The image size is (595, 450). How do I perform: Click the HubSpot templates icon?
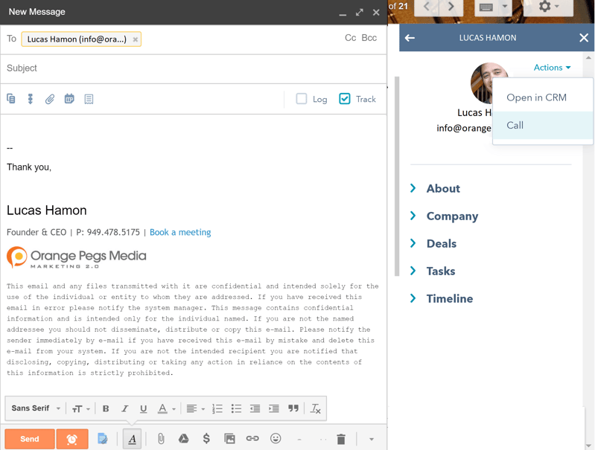pos(11,99)
